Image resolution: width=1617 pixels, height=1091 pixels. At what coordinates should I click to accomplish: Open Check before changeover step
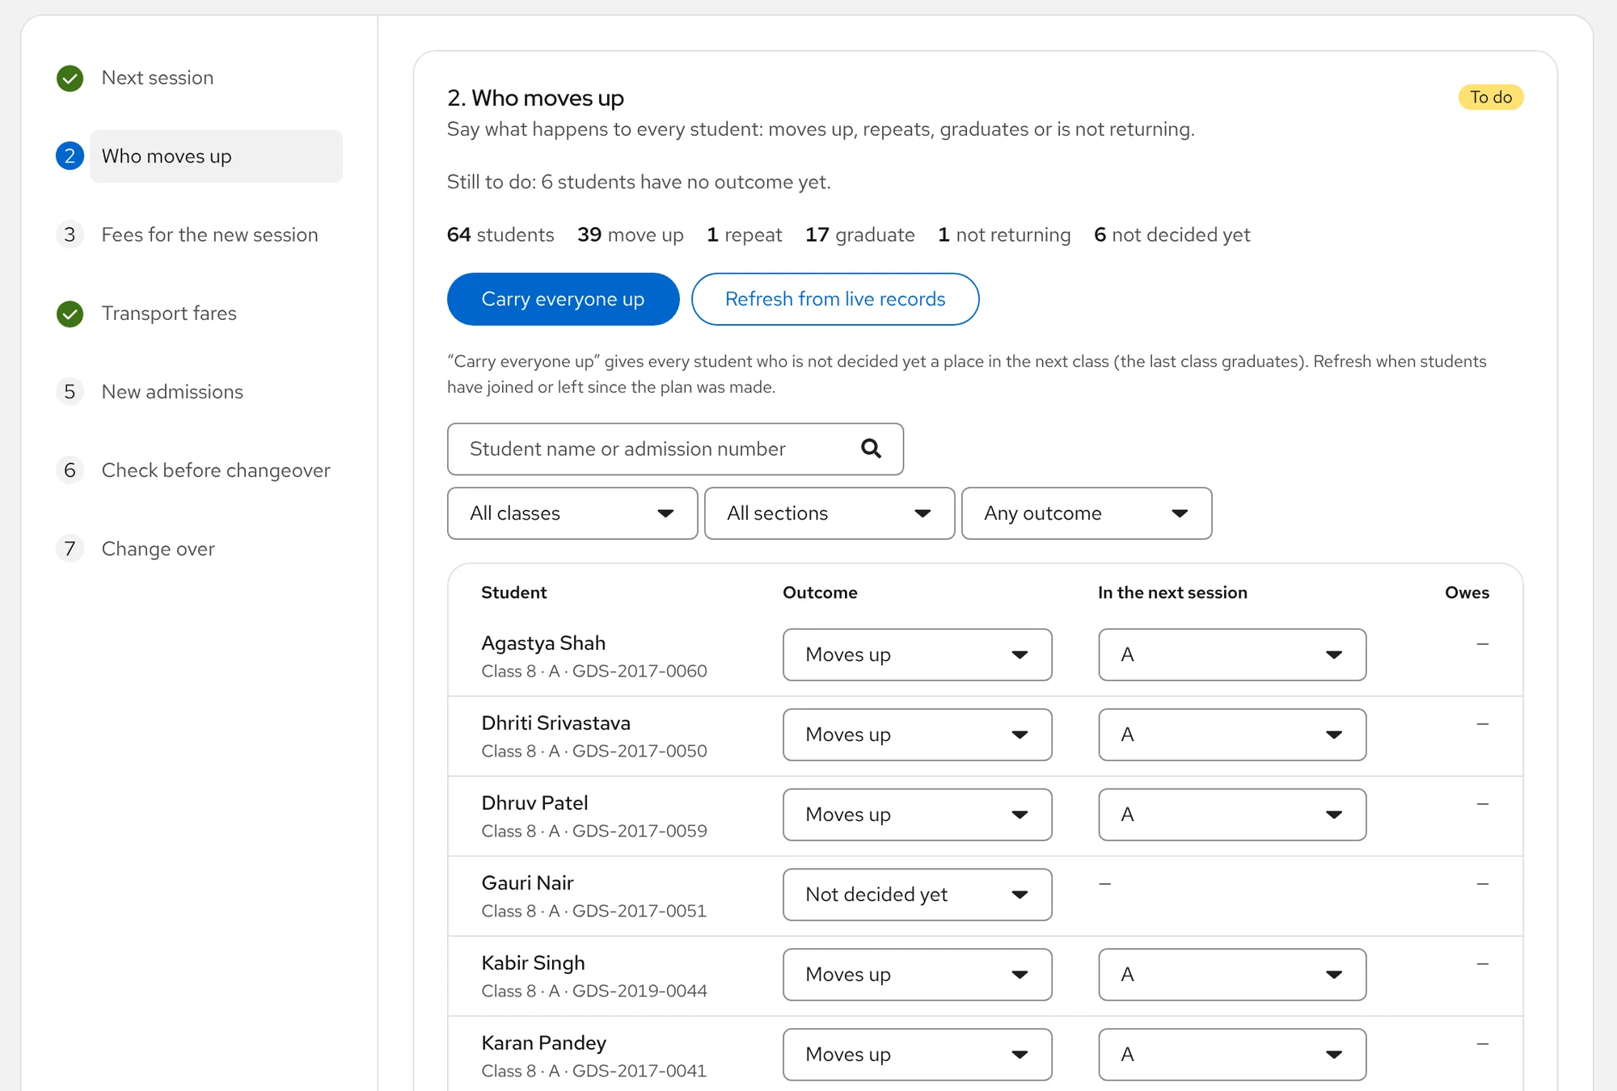216,470
